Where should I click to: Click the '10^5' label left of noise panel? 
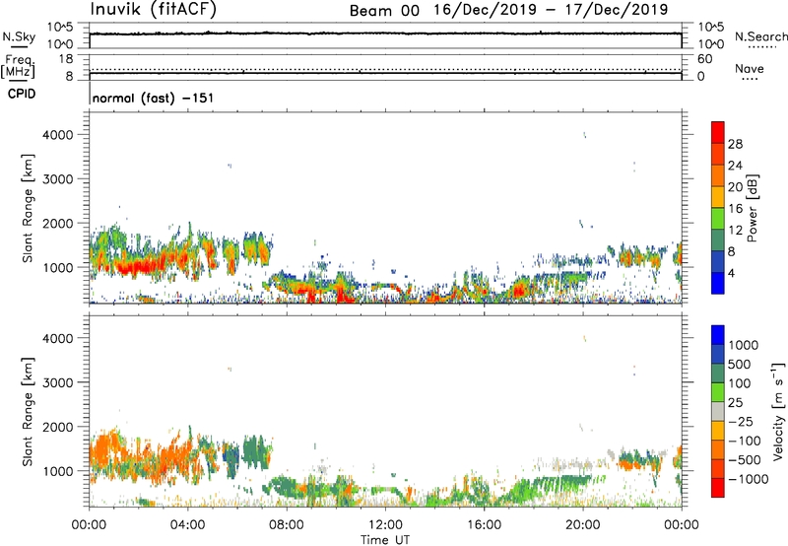click(x=60, y=28)
